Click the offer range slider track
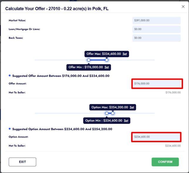This screenshot has height=173, width=189. [x=135, y=60]
